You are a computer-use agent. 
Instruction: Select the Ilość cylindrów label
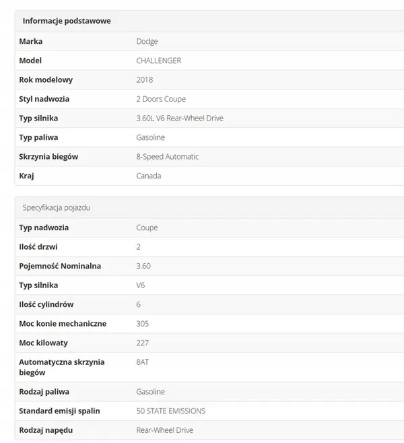[46, 304]
